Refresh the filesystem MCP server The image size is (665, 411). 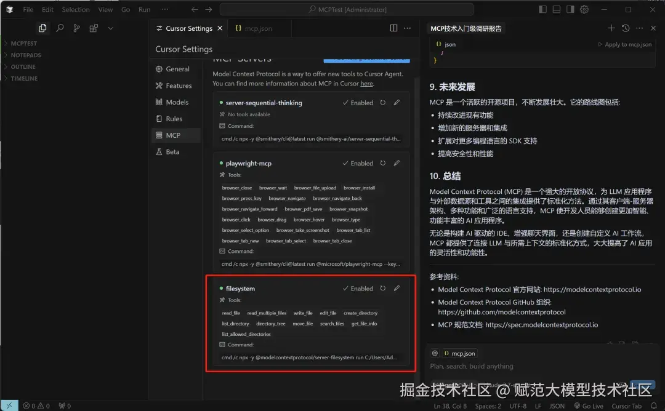[381, 288]
